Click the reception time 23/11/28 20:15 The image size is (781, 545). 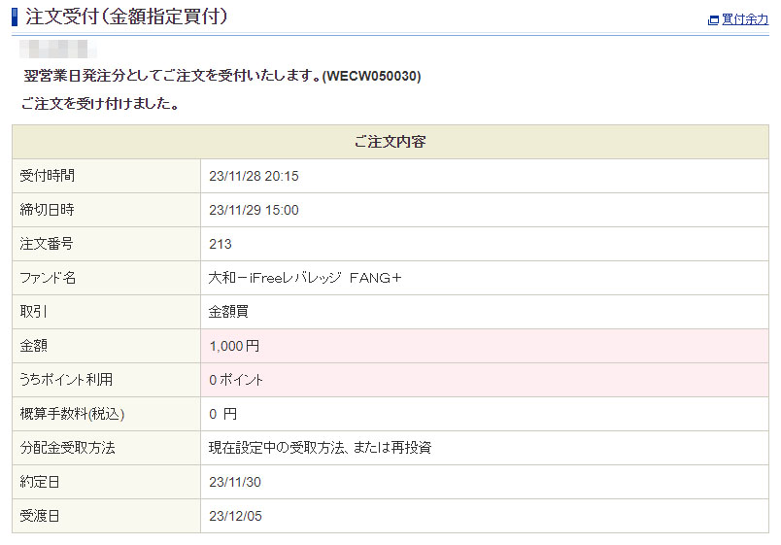[254, 176]
